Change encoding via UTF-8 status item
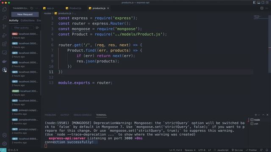Screen dimensions: 271x152 tap(202, 150)
